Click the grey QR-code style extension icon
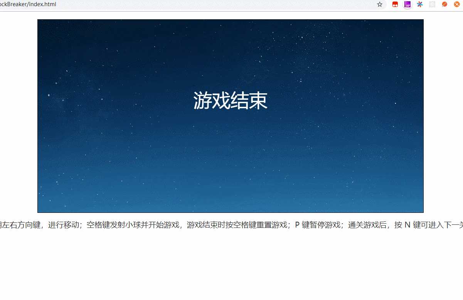Screen dimensions: 463x300 (432, 5)
